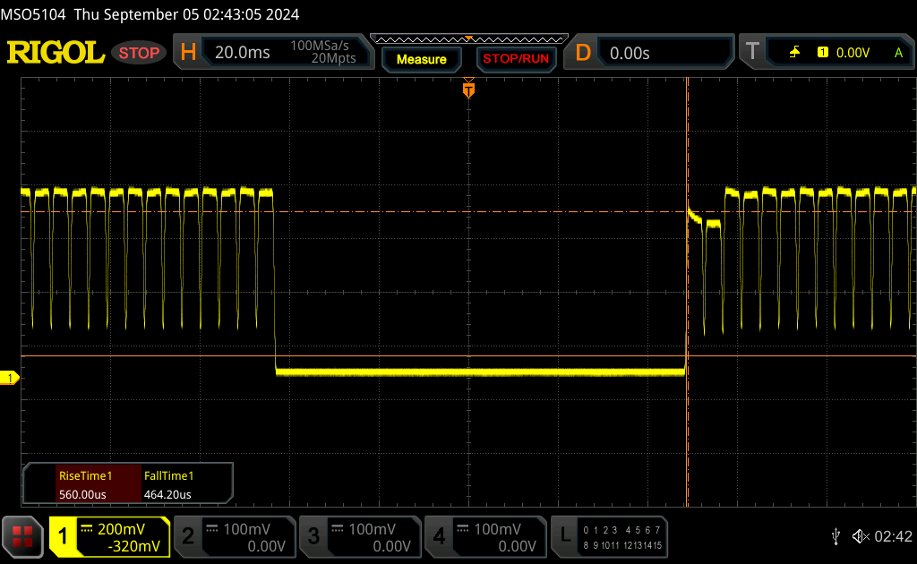
Task: Click the USB connection status icon
Action: (x=836, y=536)
